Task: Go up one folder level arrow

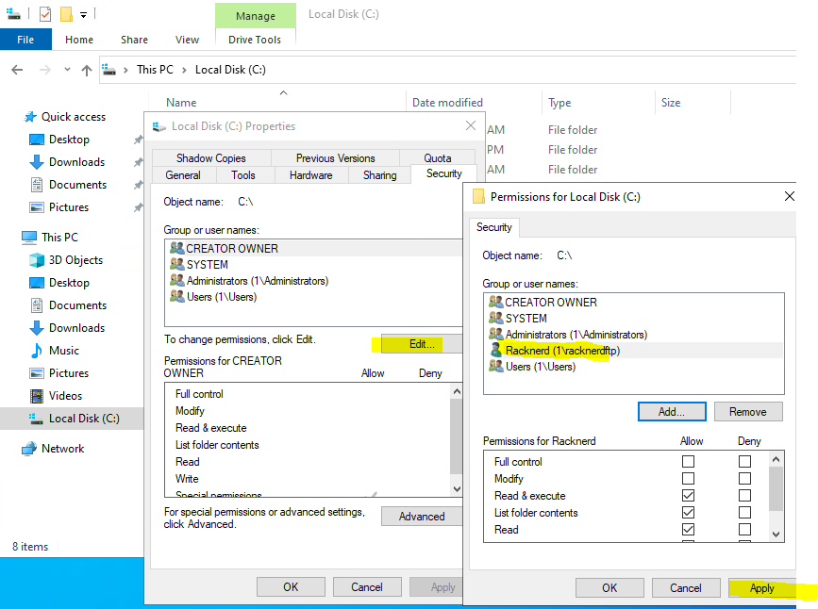Action: point(87,70)
